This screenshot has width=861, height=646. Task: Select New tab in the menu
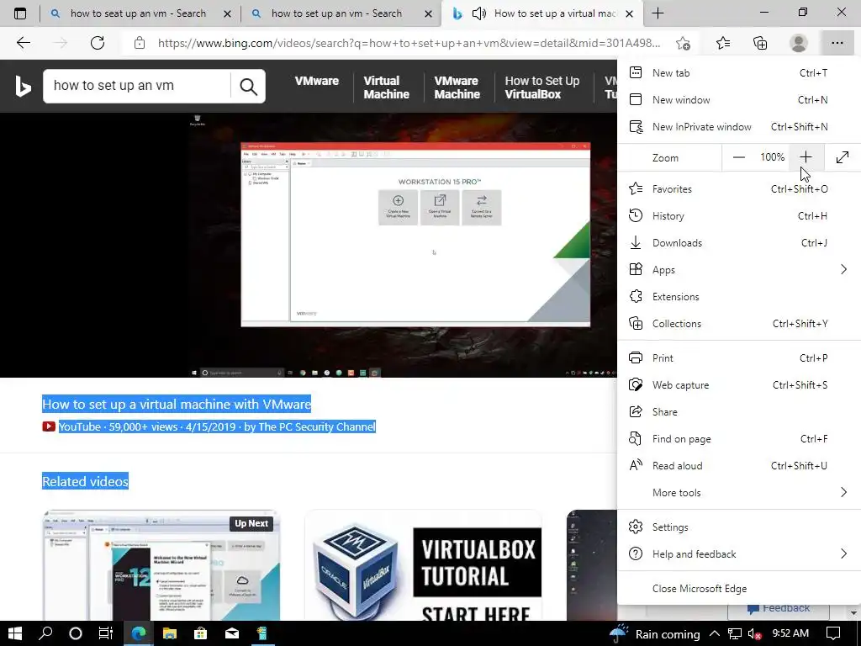[739, 73]
